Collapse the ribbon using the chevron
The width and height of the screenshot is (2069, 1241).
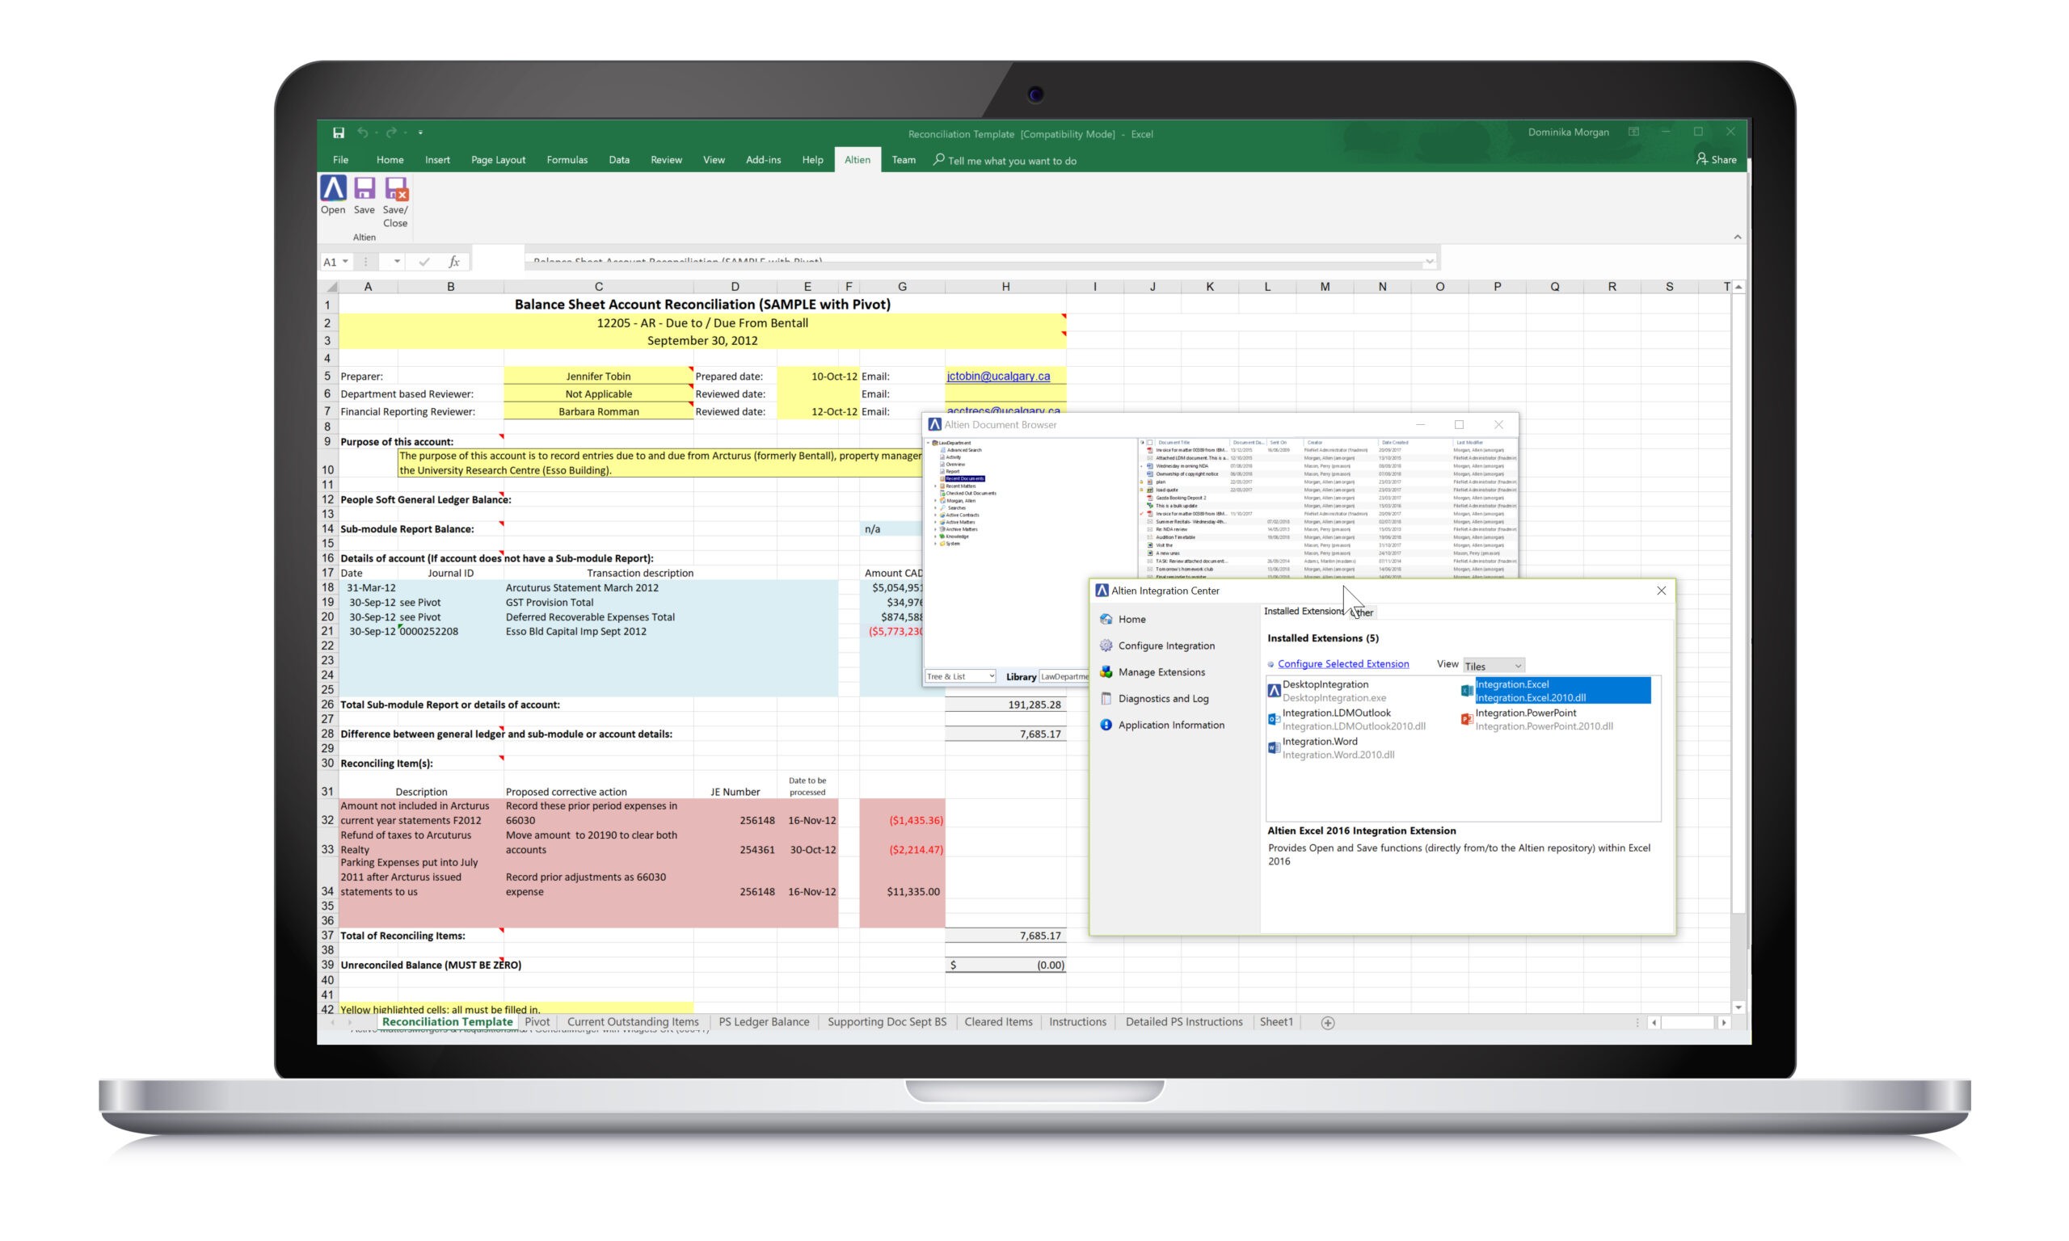point(1737,238)
